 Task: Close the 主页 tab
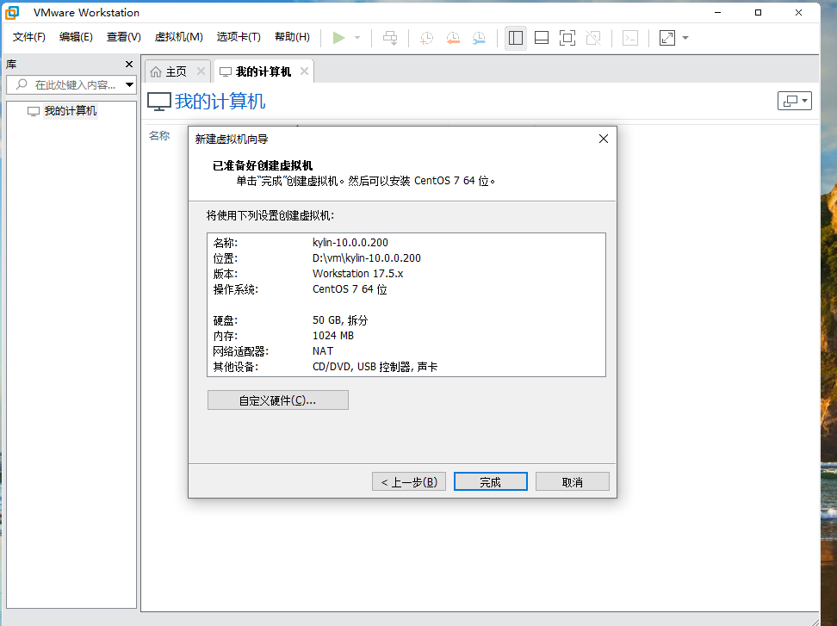coord(201,71)
